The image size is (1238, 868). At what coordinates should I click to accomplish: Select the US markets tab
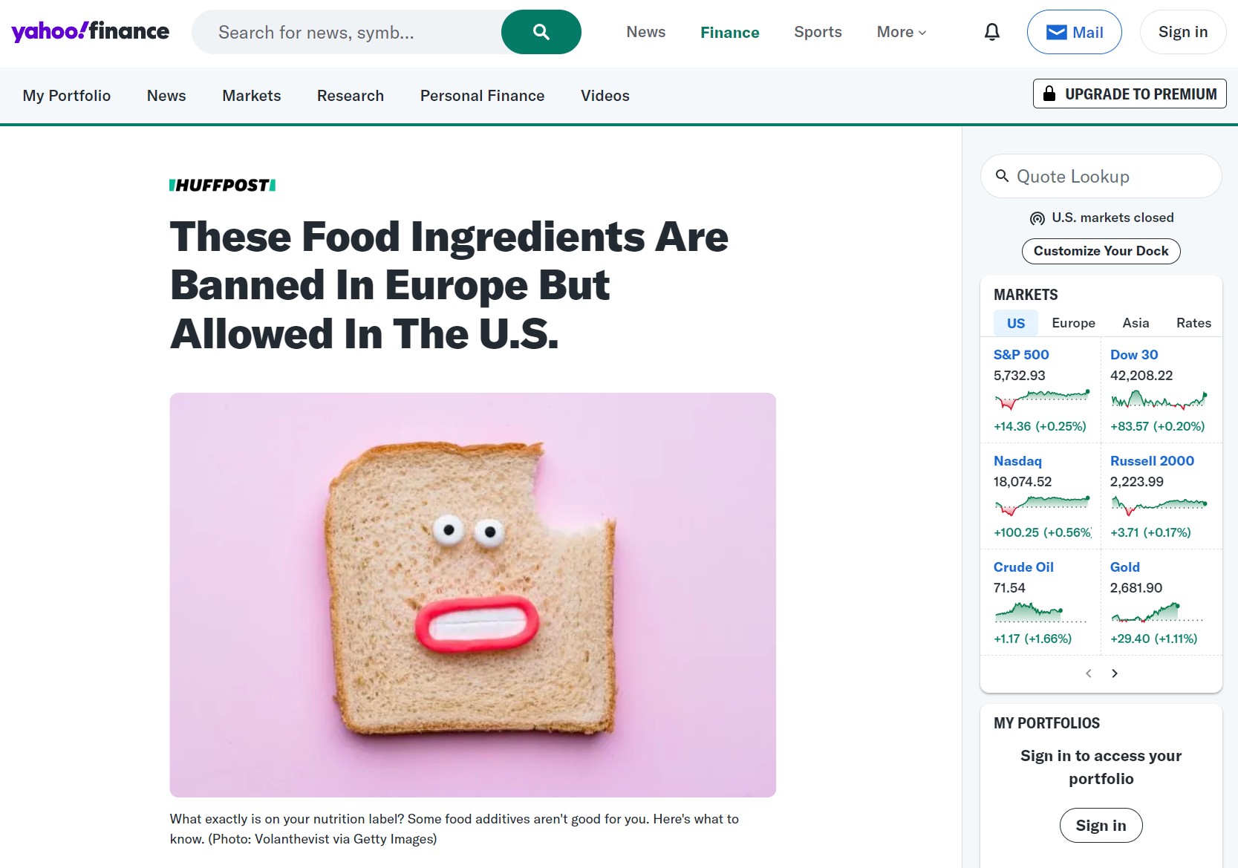pyautogui.click(x=1015, y=323)
